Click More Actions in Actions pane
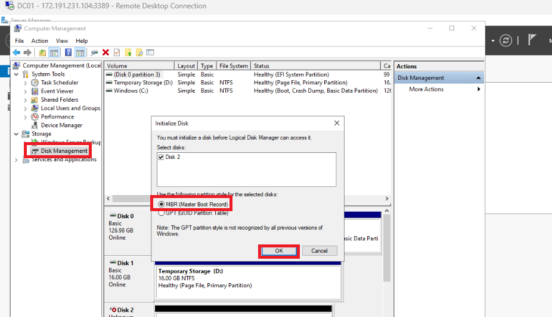 coord(426,89)
